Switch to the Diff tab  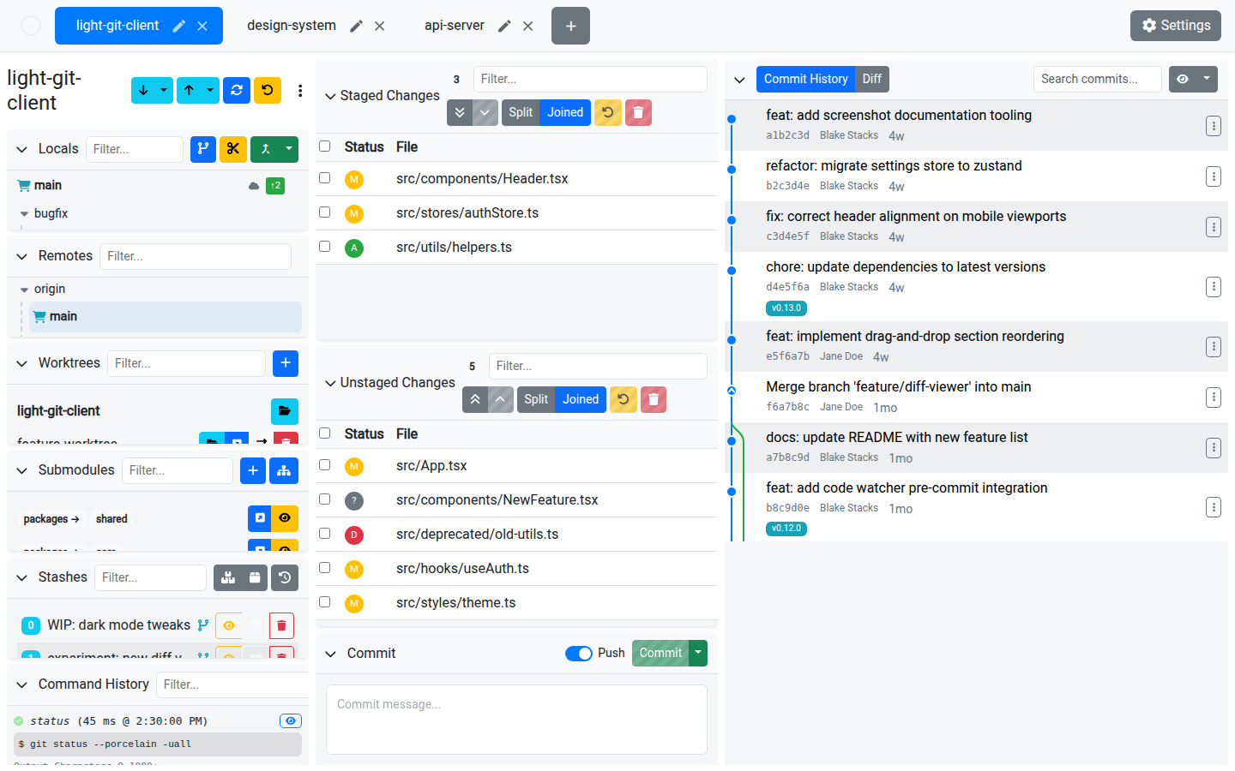pyautogui.click(x=871, y=79)
